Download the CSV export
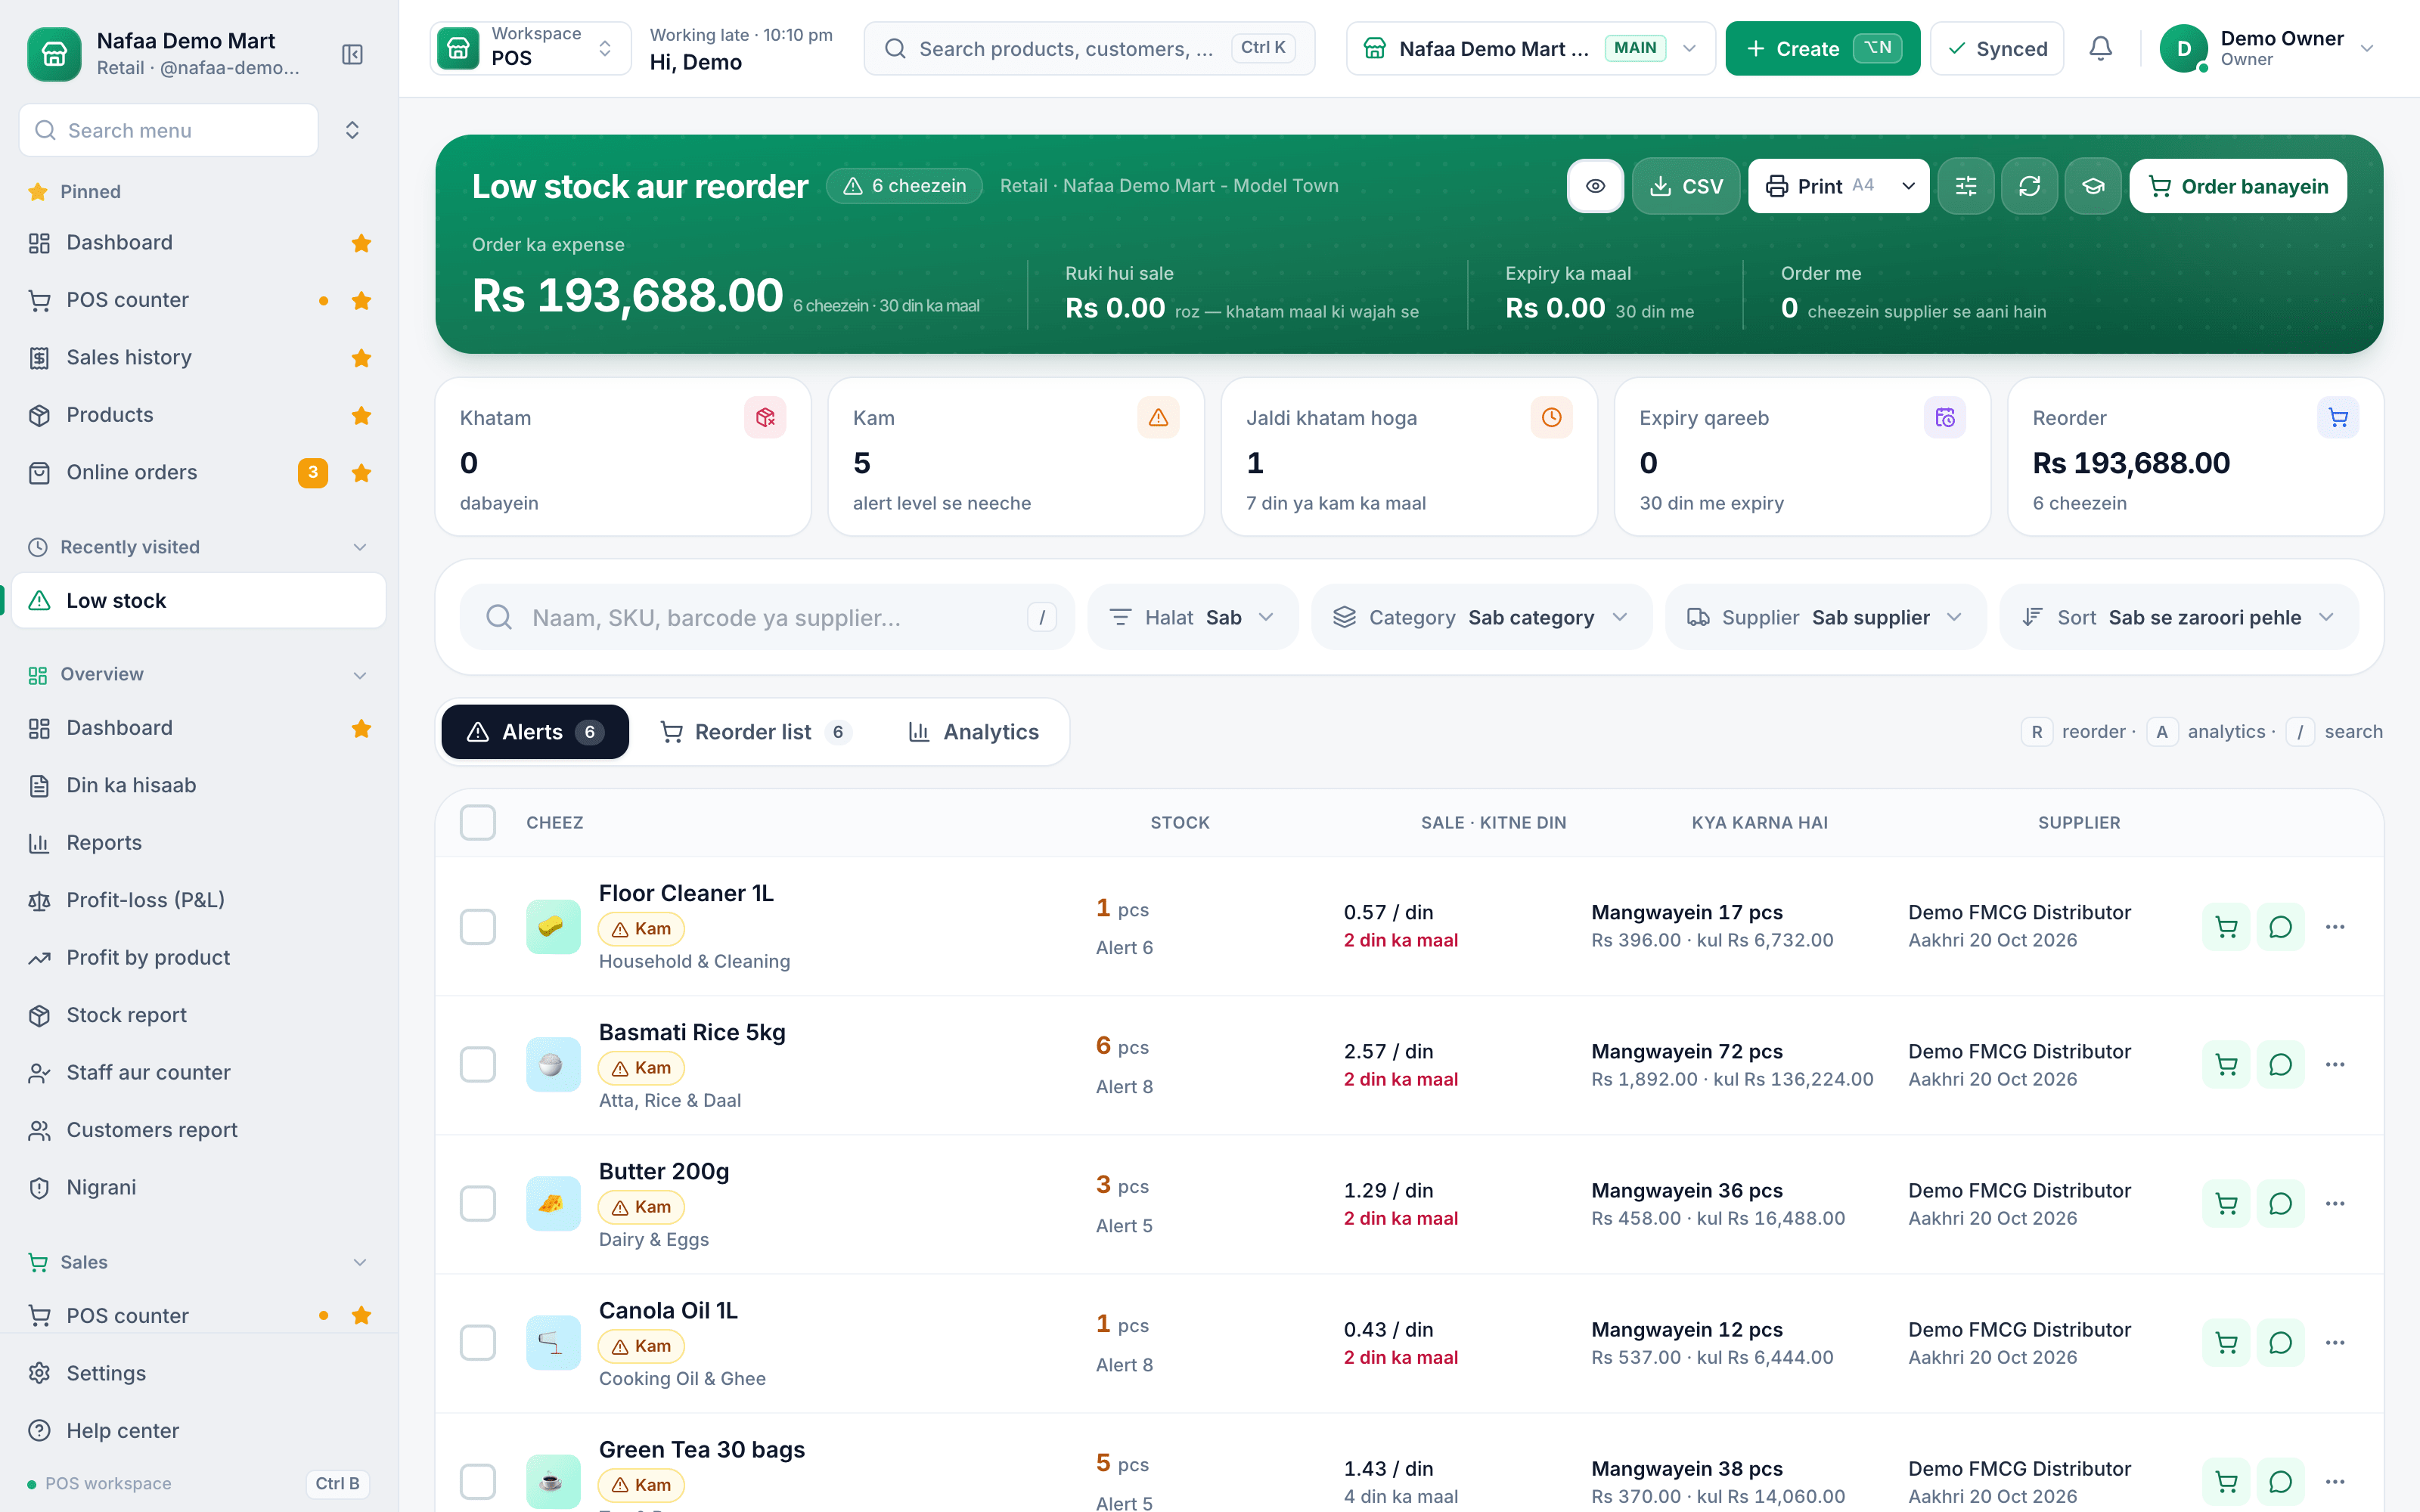The width and height of the screenshot is (2420, 1512). 1686,186
